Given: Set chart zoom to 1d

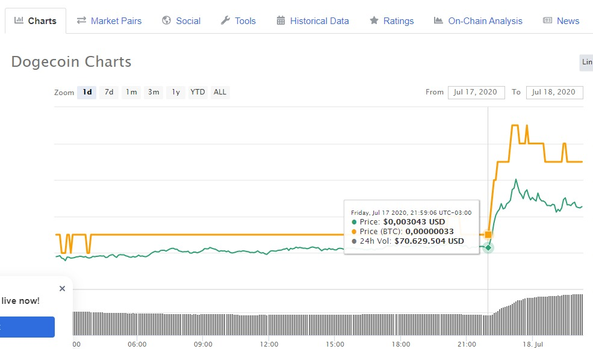Looking at the screenshot, I should (87, 92).
